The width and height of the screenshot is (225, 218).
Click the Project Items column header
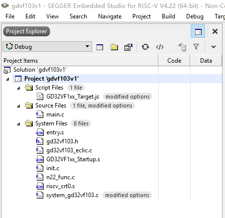click(x=80, y=61)
